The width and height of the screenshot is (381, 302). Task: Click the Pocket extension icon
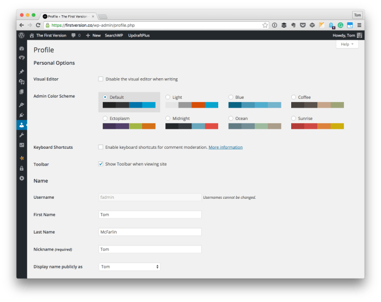pos(303,25)
